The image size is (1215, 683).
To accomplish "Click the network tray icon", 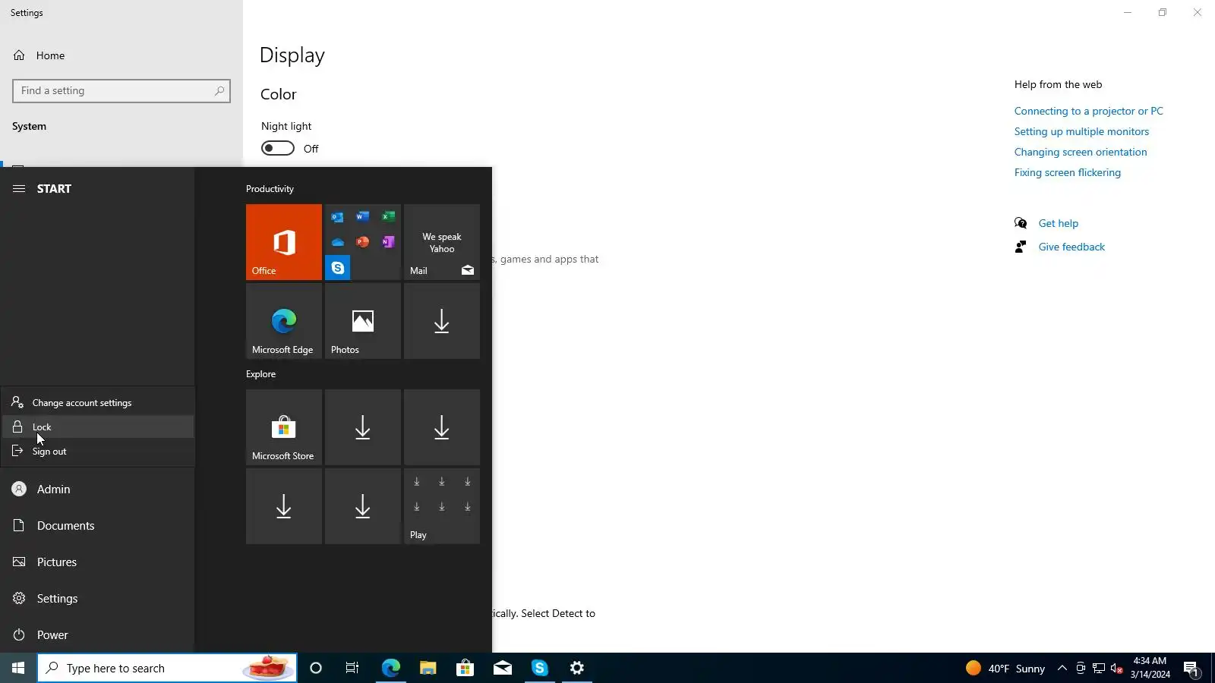I will click(x=1099, y=668).
